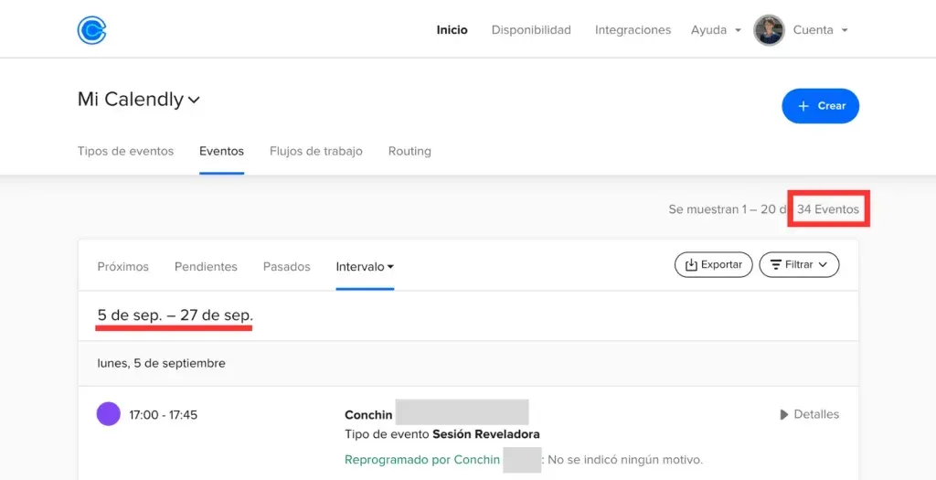The width and height of the screenshot is (936, 480).
Task: Expand the Cuenta dropdown menu
Action: [820, 30]
